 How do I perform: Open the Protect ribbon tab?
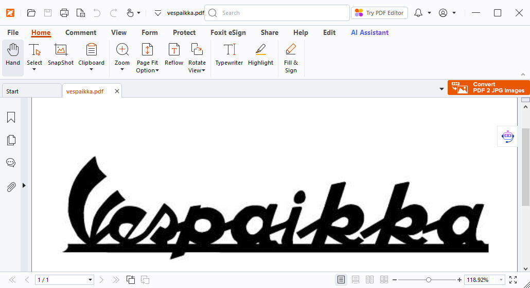click(184, 32)
